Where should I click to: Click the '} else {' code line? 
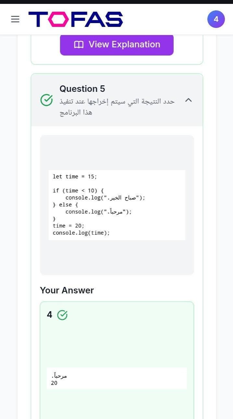click(65, 205)
